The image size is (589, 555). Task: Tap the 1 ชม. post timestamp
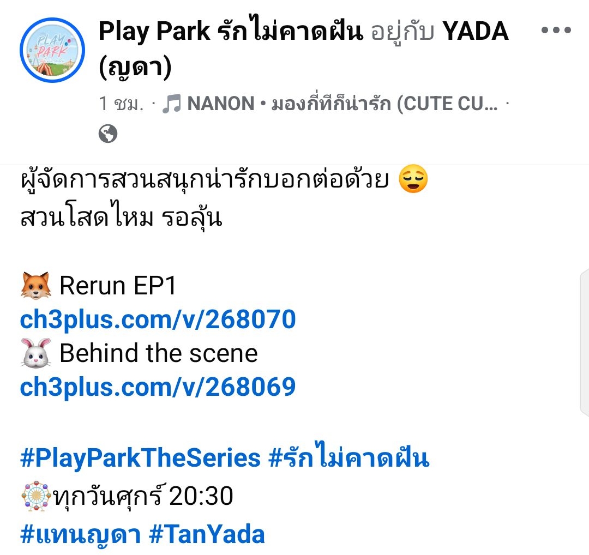[x=121, y=104]
